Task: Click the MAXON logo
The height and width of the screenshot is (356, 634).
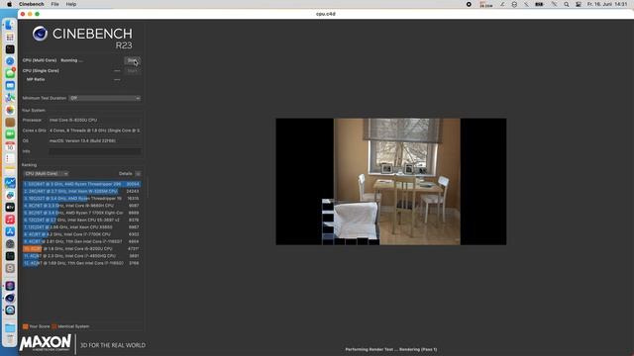Action: 46,343
